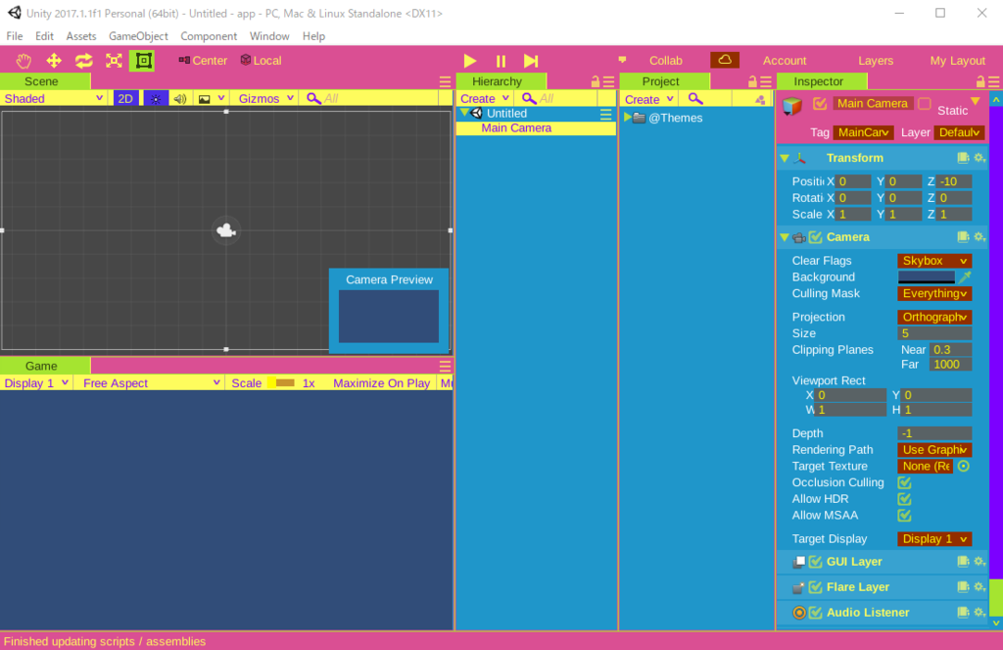Select the Scale tool
This screenshot has height=650, width=1003.
point(113,60)
